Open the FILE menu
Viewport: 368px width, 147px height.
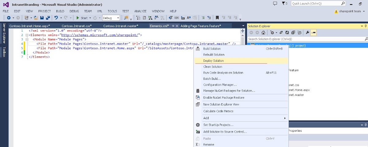6,11
